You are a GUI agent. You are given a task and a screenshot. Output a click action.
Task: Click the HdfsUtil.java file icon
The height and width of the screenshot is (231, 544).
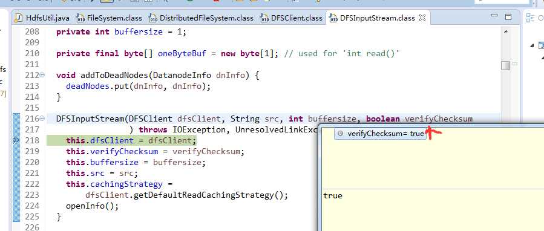click(18, 18)
